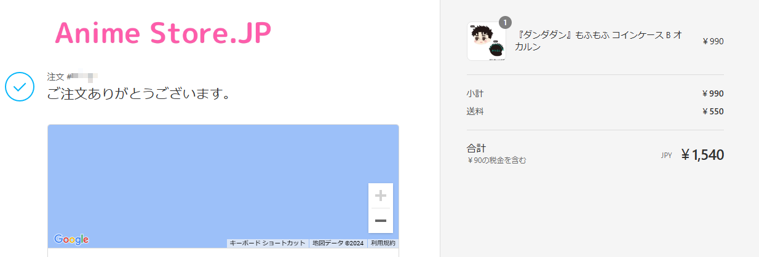The image size is (759, 257).
Task: Click the ¥90の税金を含む tax note
Action: 496,160
